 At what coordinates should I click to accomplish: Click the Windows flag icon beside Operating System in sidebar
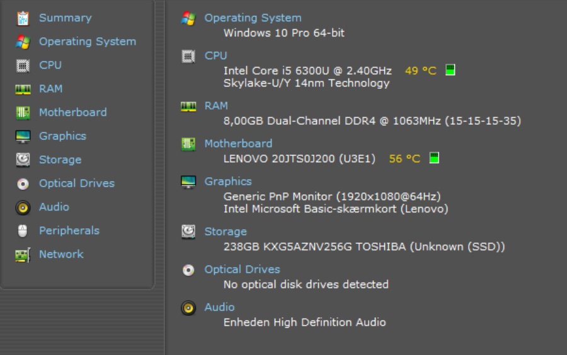(23, 42)
